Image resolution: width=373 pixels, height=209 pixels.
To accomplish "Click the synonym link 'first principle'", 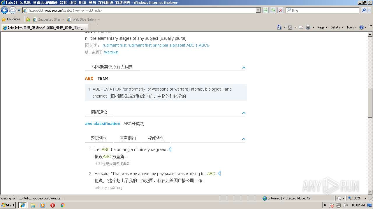I will click(x=156, y=45).
